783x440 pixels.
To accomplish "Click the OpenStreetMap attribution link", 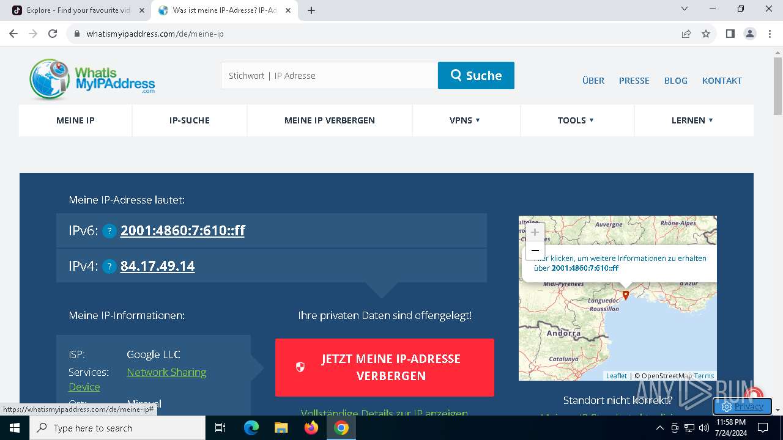I will [x=667, y=376].
